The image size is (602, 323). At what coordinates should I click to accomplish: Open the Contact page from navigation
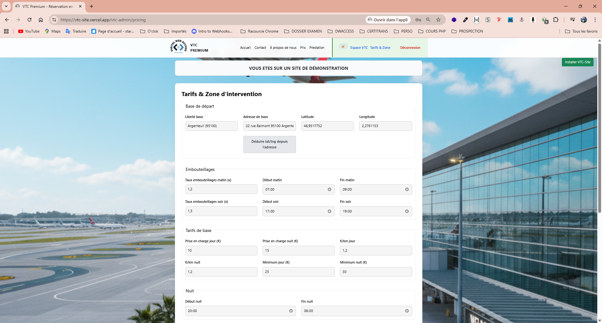(260, 48)
